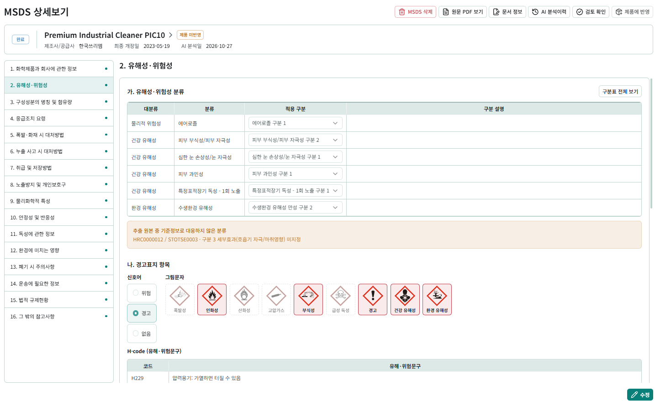Click the chevron next to Premium Industrial Cleaner PIC10
Screen dimensions: 655x401
[x=170, y=35]
